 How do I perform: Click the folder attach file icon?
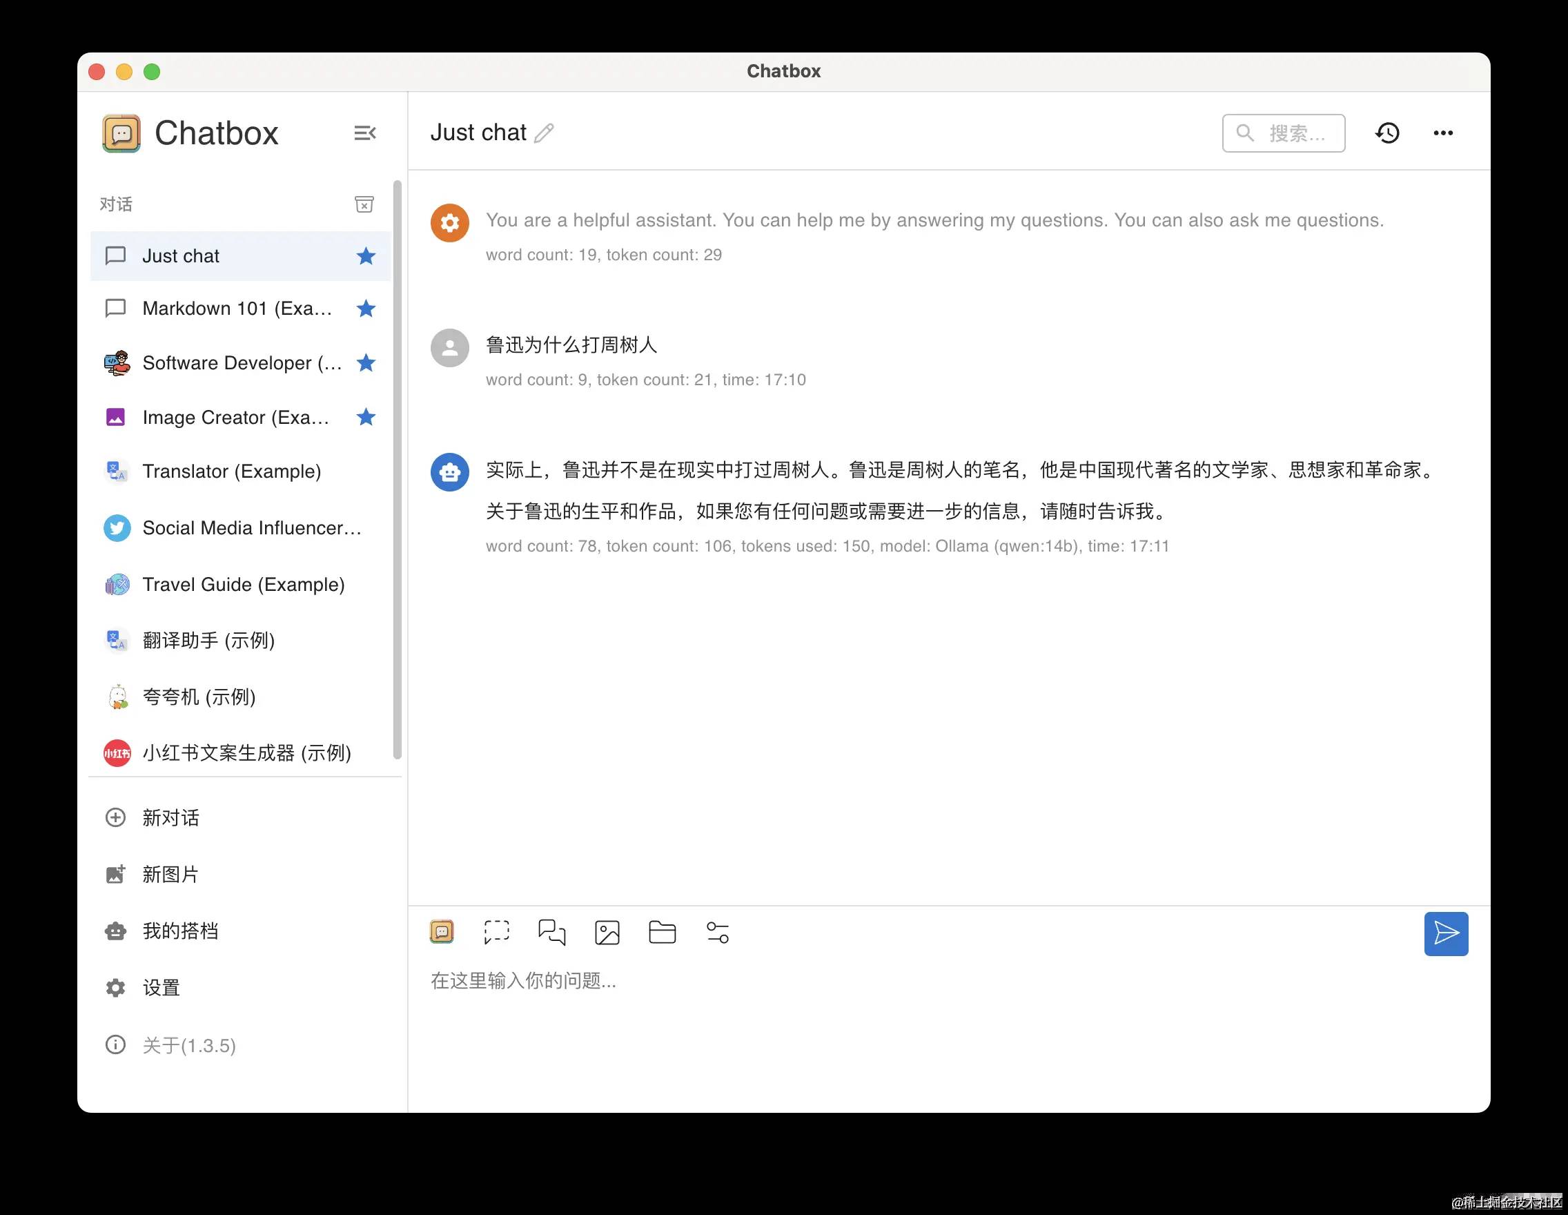(x=662, y=932)
